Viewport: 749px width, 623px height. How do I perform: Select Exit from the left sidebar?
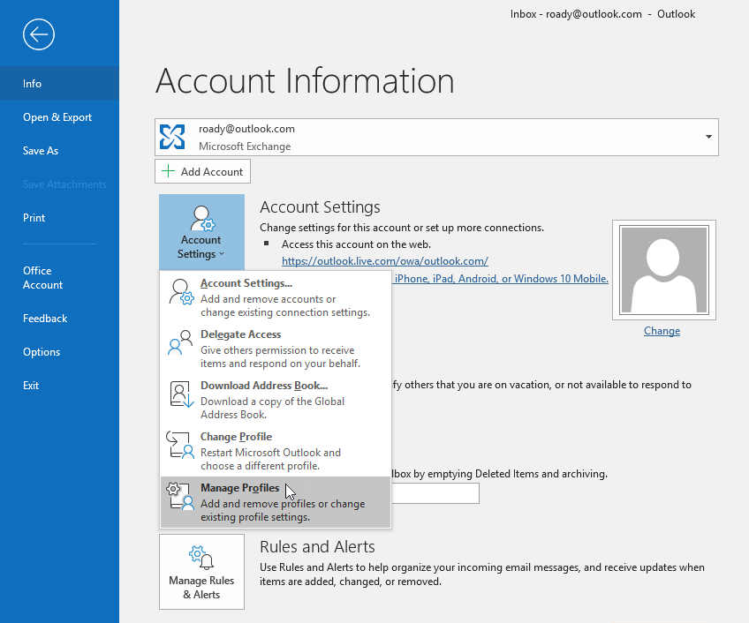click(31, 385)
